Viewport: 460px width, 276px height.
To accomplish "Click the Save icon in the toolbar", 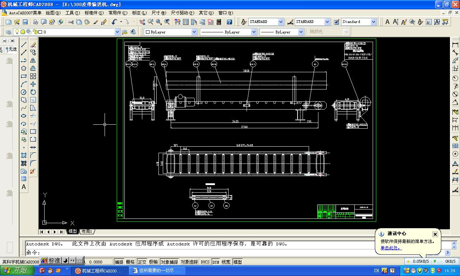I will click(25, 22).
